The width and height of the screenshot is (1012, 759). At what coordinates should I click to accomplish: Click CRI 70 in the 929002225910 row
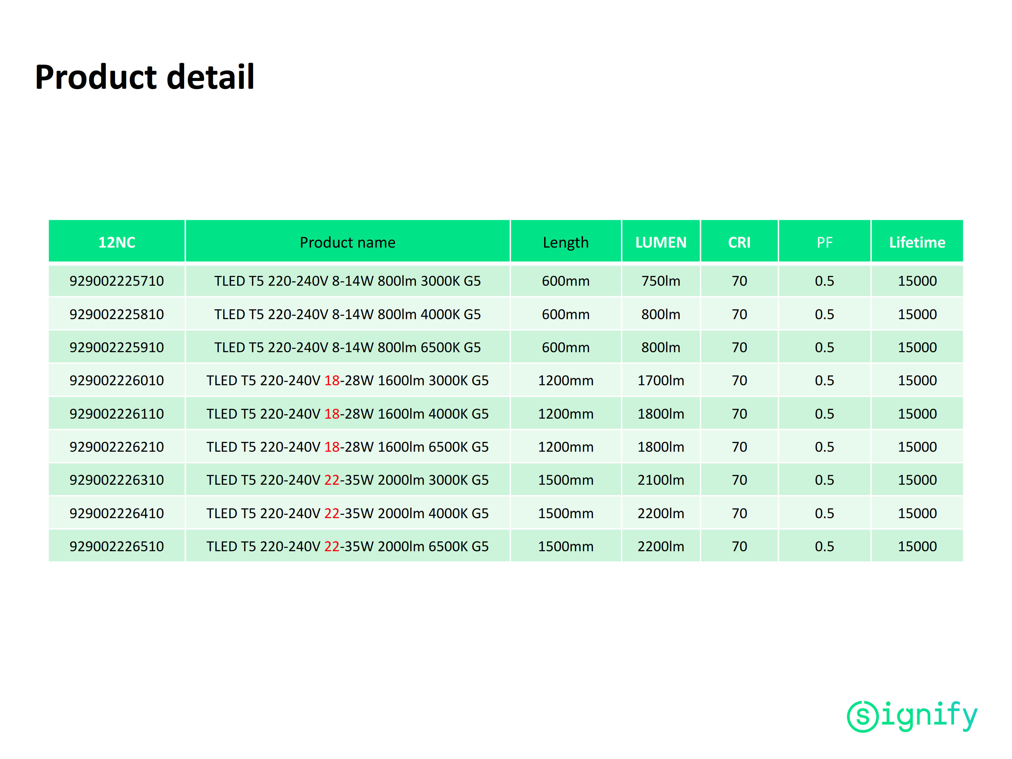pos(739,347)
